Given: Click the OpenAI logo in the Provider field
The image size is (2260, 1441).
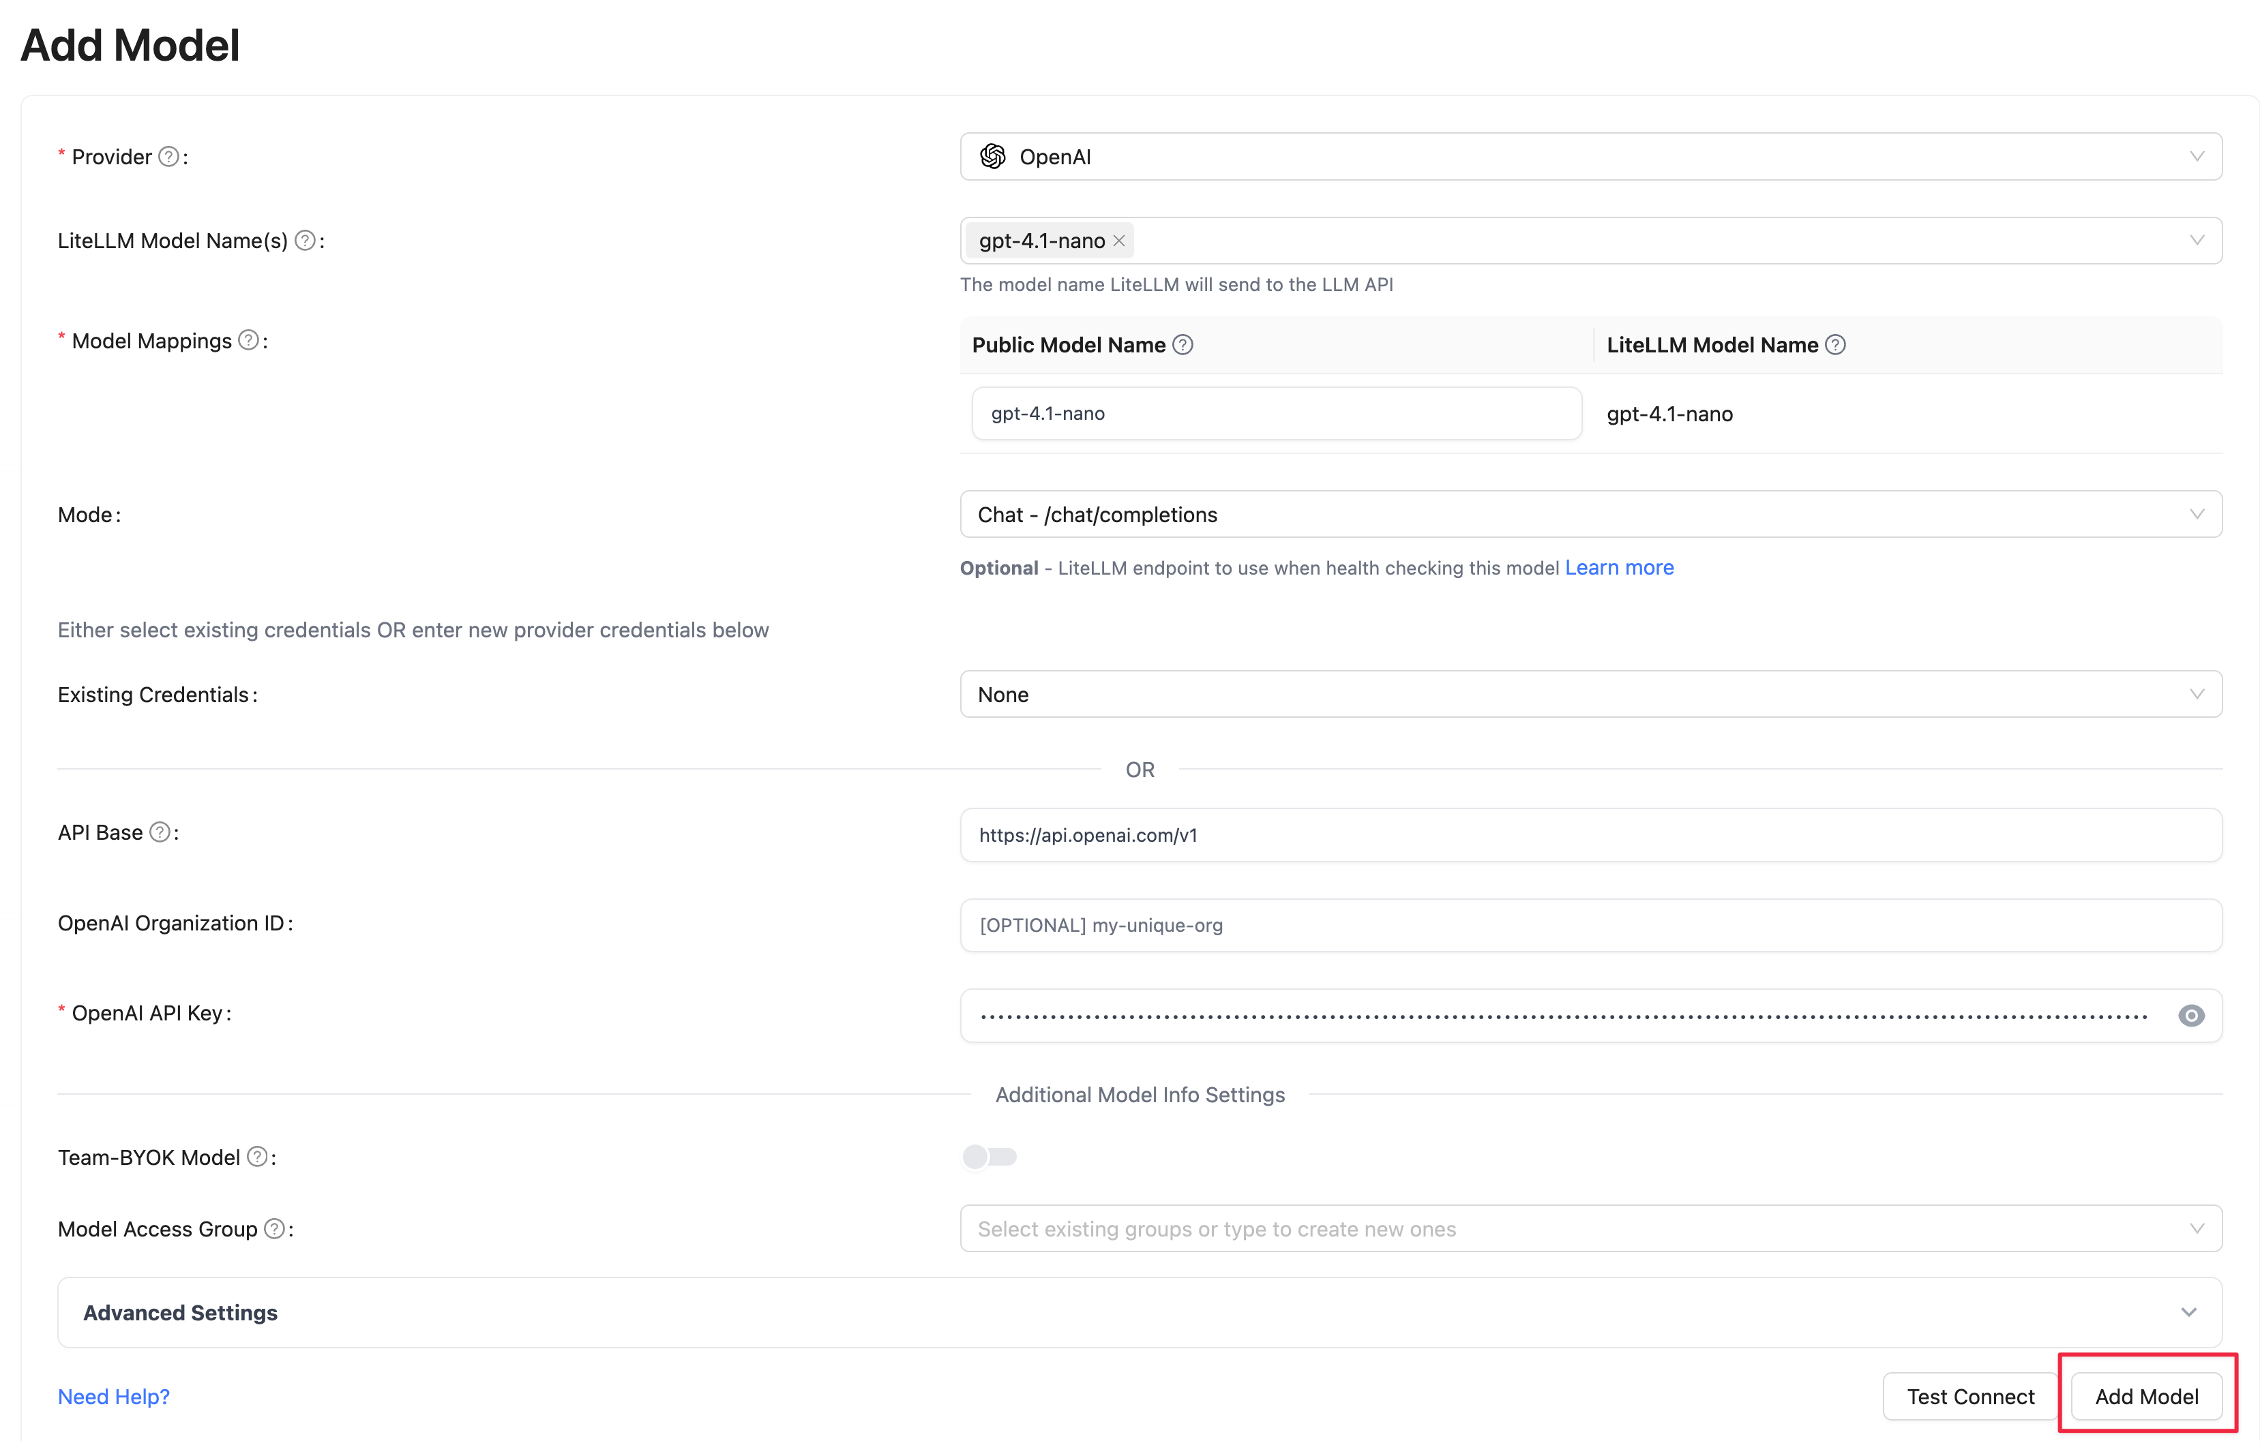Looking at the screenshot, I should (993, 157).
